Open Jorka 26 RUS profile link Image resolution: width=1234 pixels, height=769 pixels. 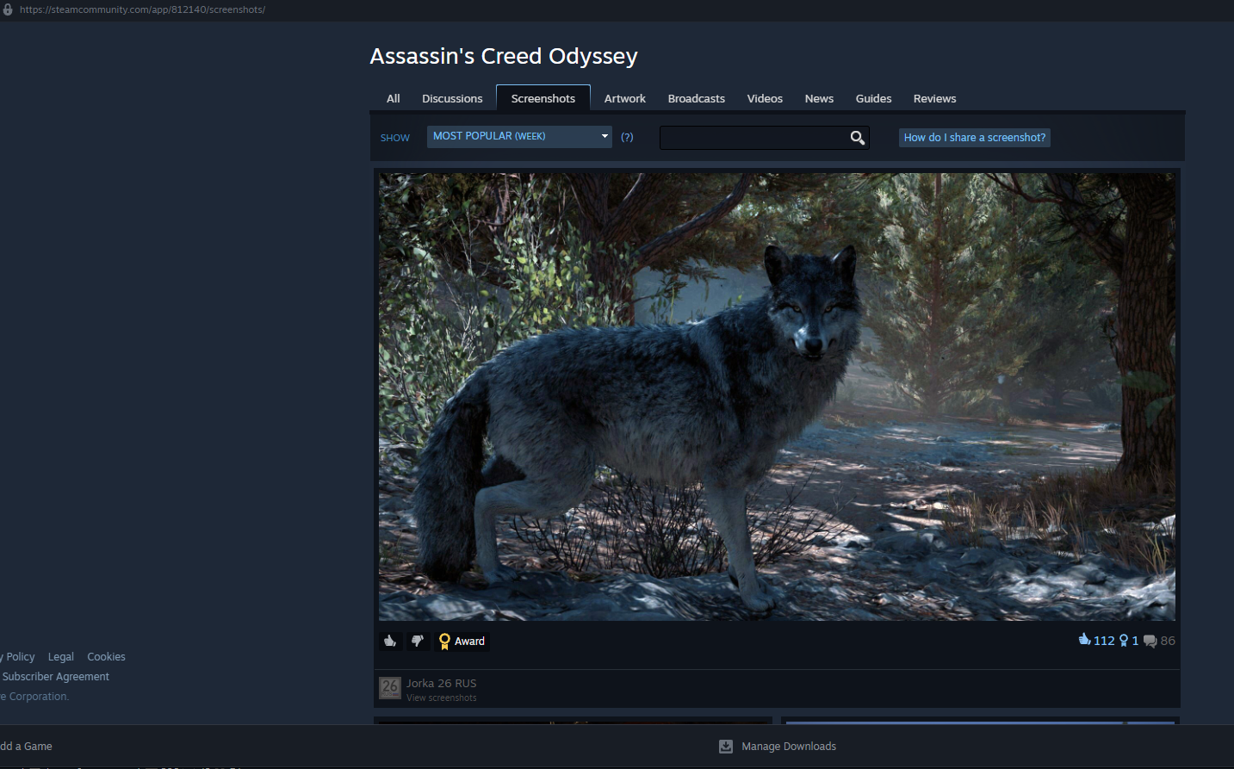pyautogui.click(x=441, y=684)
